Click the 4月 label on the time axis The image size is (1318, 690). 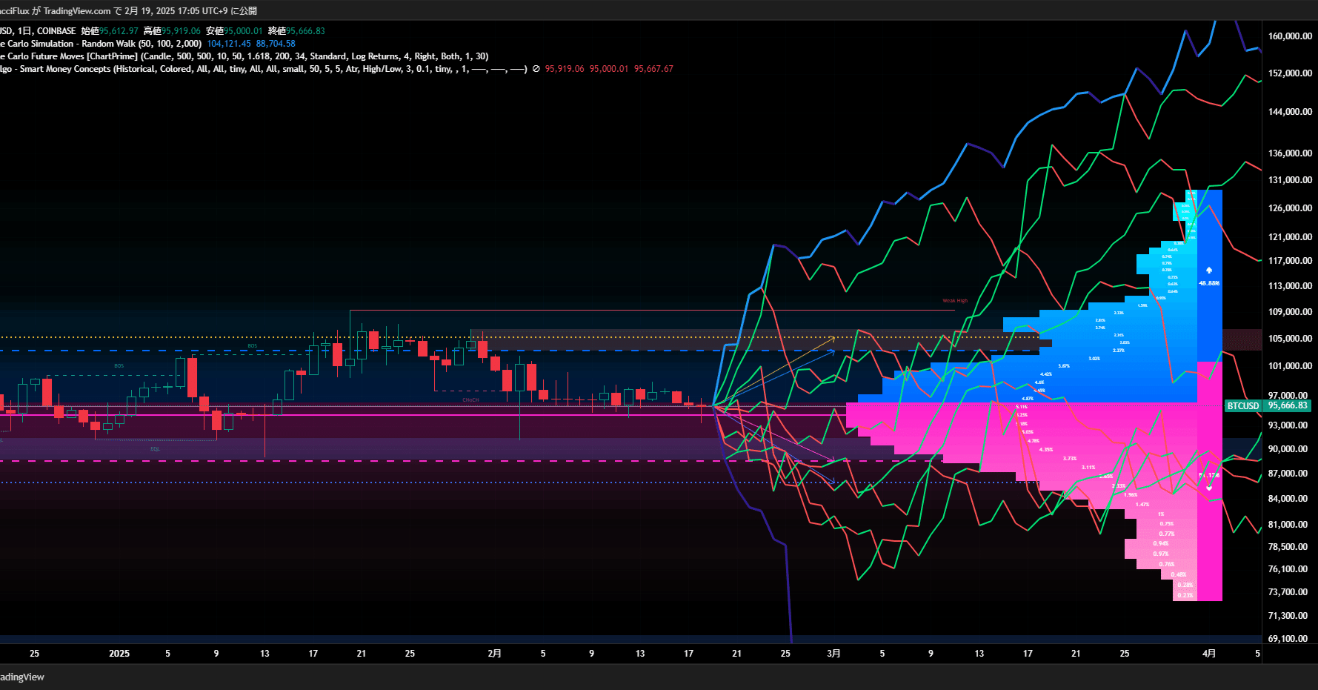[x=1209, y=654]
